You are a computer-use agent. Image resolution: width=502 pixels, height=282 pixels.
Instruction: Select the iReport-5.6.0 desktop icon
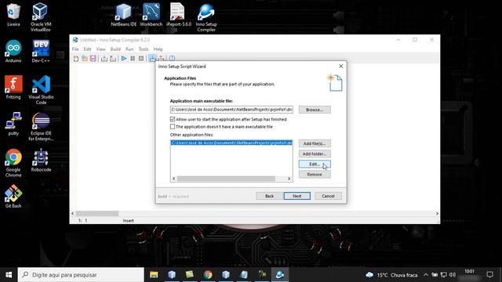click(x=179, y=15)
